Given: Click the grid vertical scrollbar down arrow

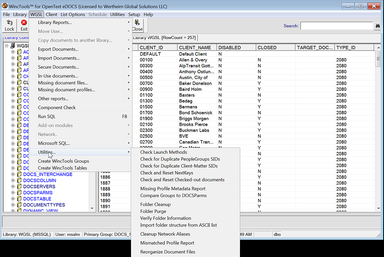Looking at the screenshot, I should (x=379, y=208).
